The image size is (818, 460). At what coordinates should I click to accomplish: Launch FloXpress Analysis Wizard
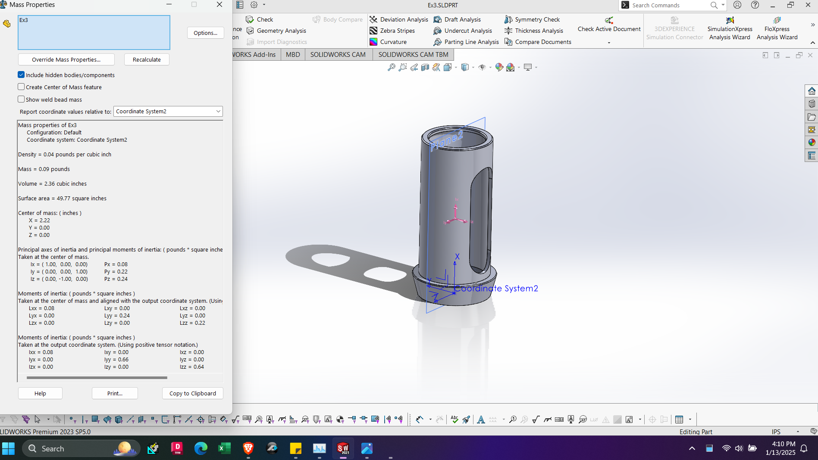pyautogui.click(x=777, y=28)
